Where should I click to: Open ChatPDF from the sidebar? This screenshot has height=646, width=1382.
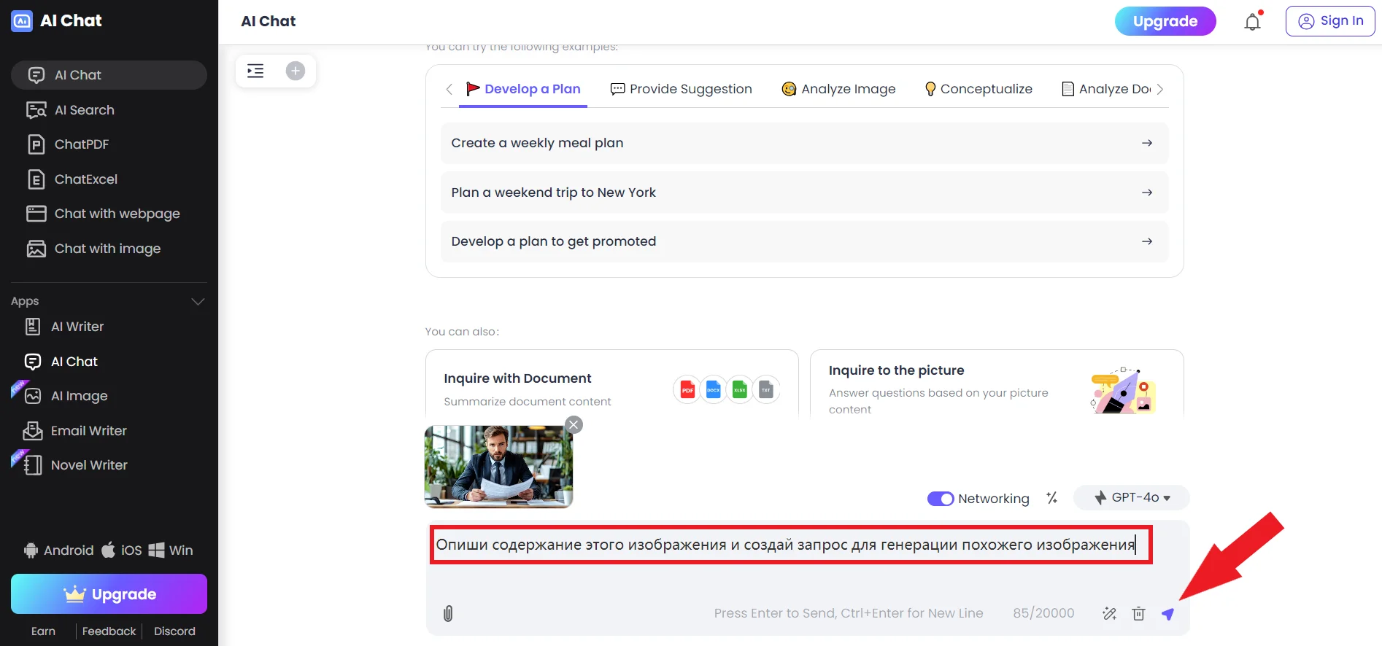(81, 144)
